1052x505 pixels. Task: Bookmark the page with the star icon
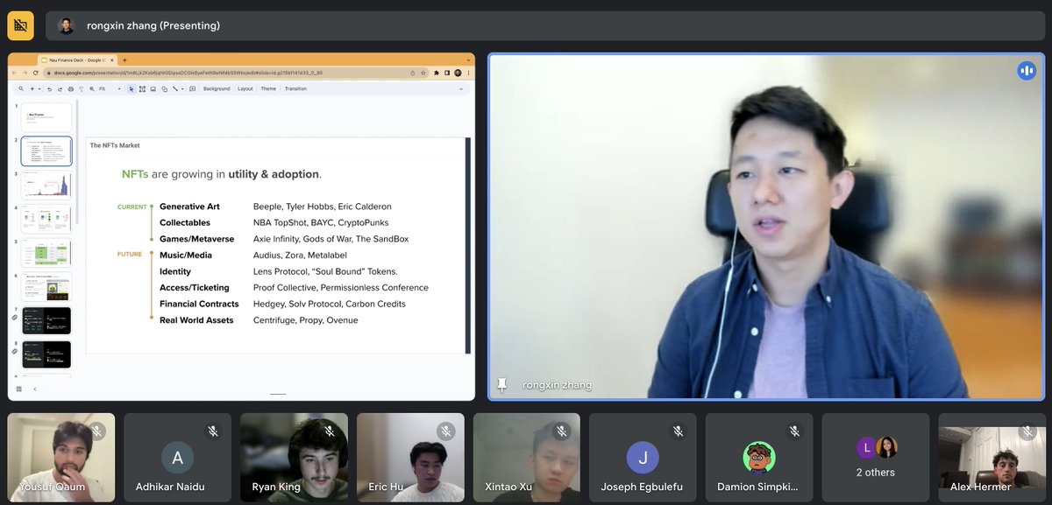[x=423, y=73]
